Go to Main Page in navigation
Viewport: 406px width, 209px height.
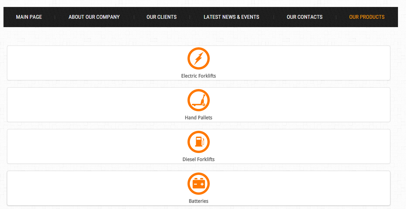(x=29, y=17)
